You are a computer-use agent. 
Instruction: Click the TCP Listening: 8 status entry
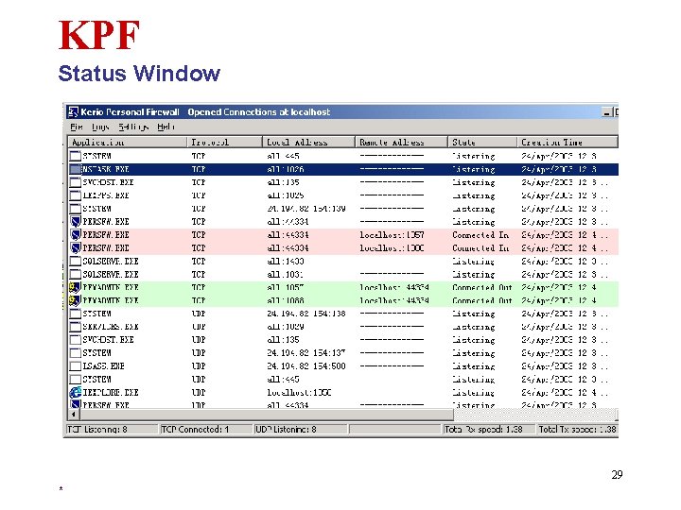[x=112, y=430]
